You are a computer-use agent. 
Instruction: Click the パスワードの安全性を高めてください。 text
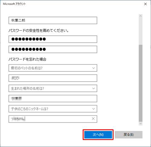pos(39,30)
